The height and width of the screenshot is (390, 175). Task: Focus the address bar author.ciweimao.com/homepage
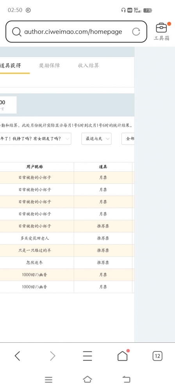point(76,32)
